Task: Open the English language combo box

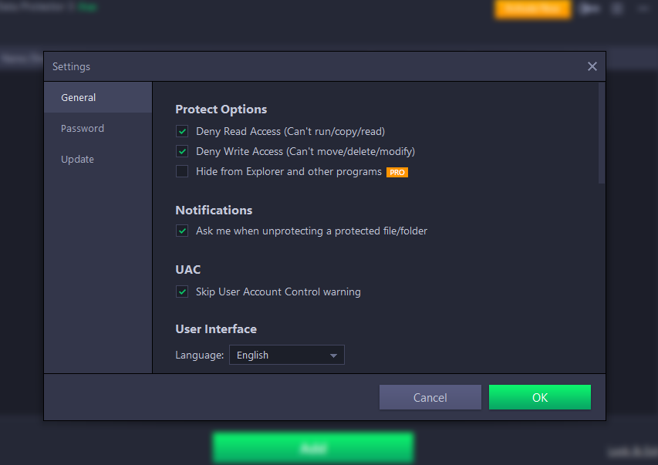Action: 287,355
